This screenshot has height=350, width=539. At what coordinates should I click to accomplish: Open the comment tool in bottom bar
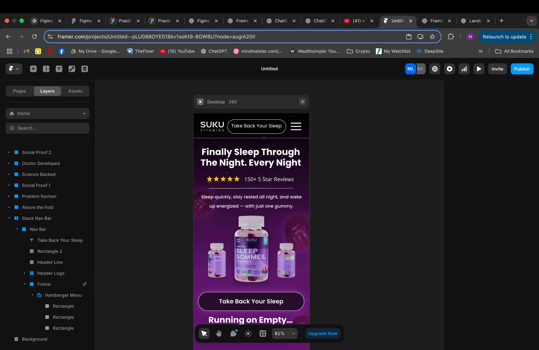[233, 333]
